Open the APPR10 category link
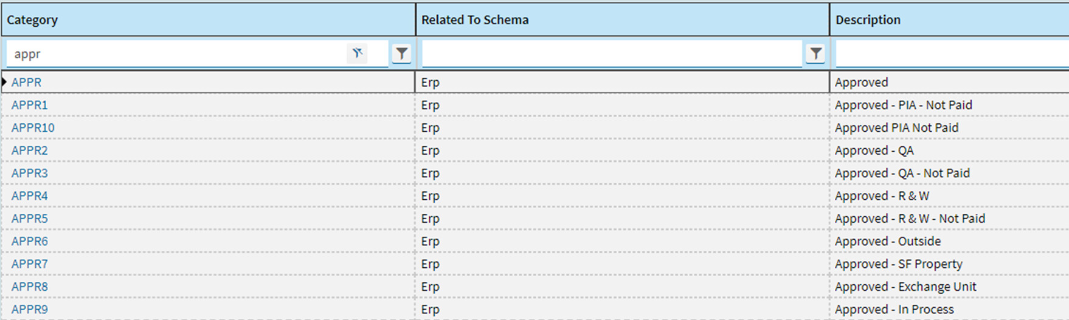Viewport: 1069px width, 320px height. [x=33, y=128]
